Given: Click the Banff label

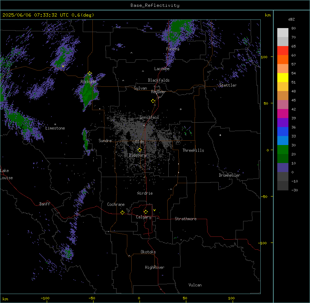Looking at the screenshot, I should coord(45,204).
